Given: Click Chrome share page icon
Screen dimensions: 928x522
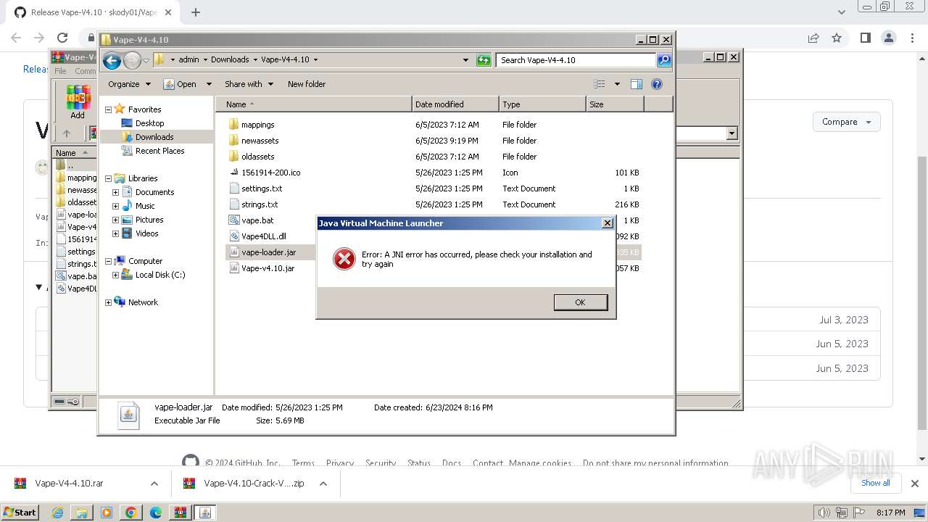Looking at the screenshot, I should 813,38.
